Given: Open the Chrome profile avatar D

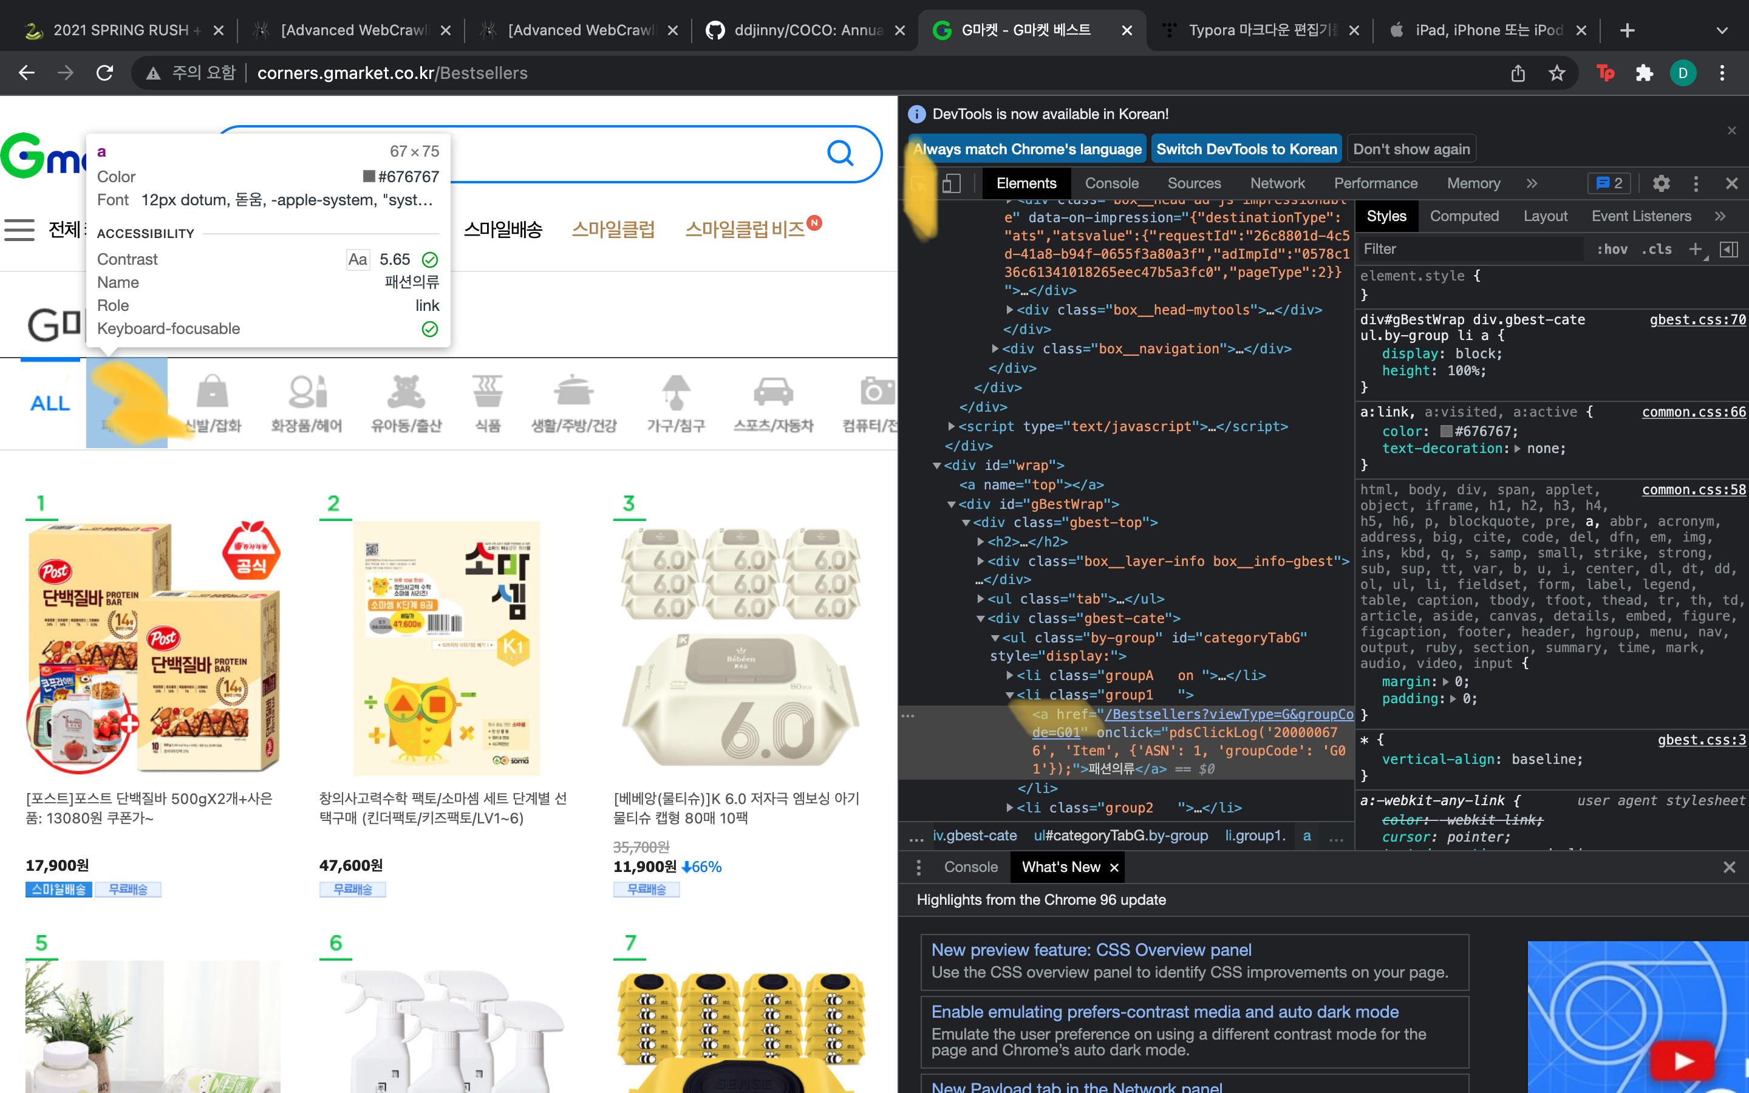Looking at the screenshot, I should [1683, 73].
